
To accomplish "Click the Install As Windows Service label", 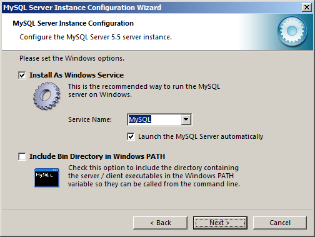I will (76, 75).
